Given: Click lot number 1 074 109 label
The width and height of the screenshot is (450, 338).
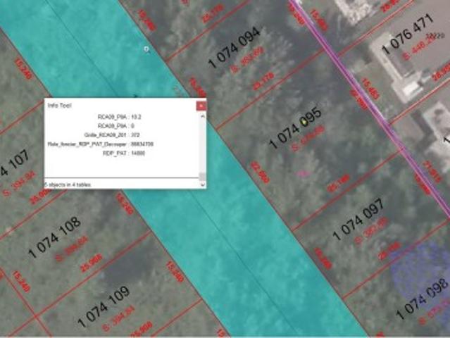Looking at the screenshot, I should click(104, 306).
